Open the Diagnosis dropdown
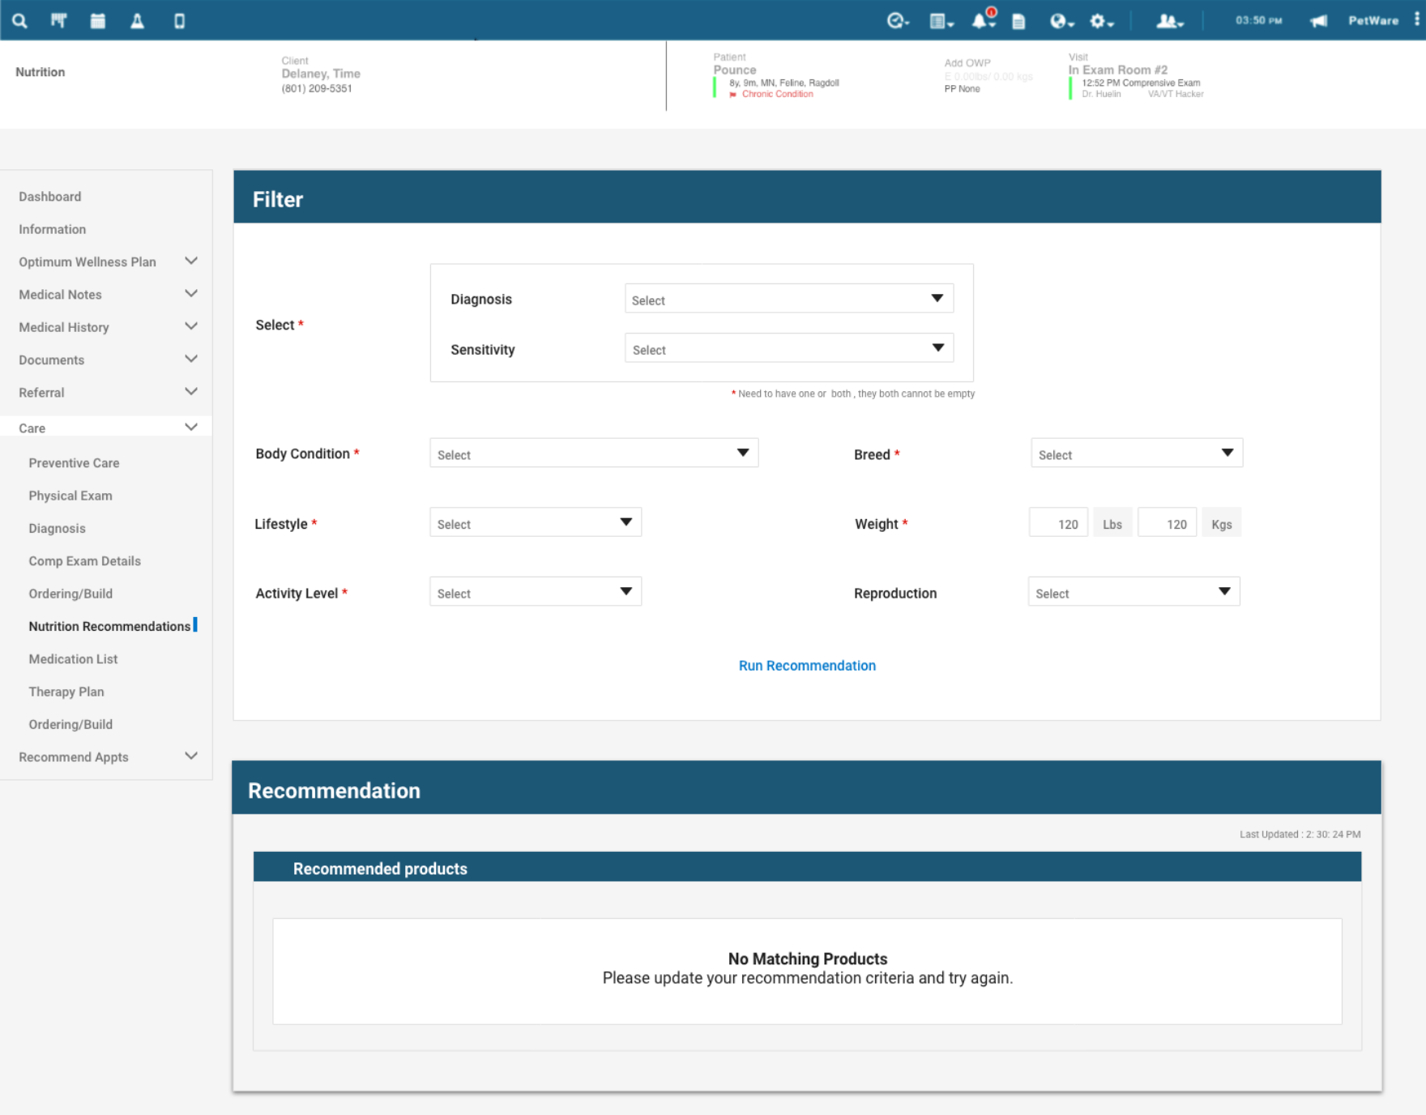The image size is (1426, 1115). tap(789, 299)
